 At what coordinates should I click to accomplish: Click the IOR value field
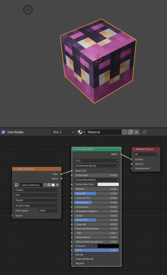pos(97,233)
